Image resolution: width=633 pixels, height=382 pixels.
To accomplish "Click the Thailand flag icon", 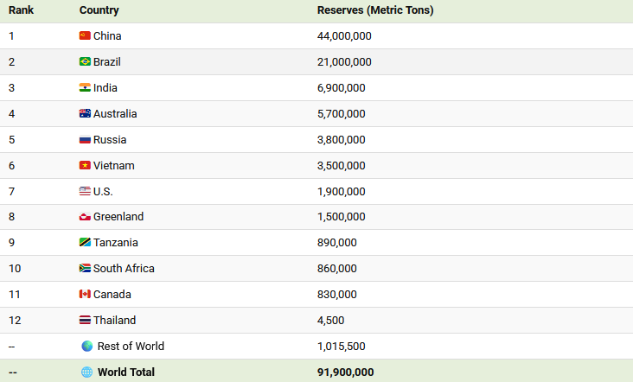I will pyautogui.click(x=85, y=321).
